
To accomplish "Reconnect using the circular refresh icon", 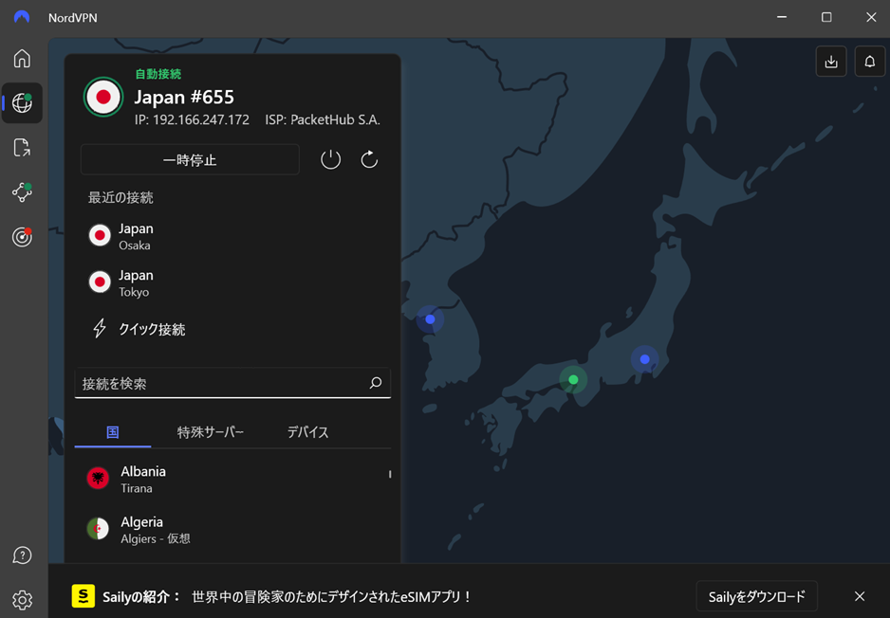I will pos(369,160).
